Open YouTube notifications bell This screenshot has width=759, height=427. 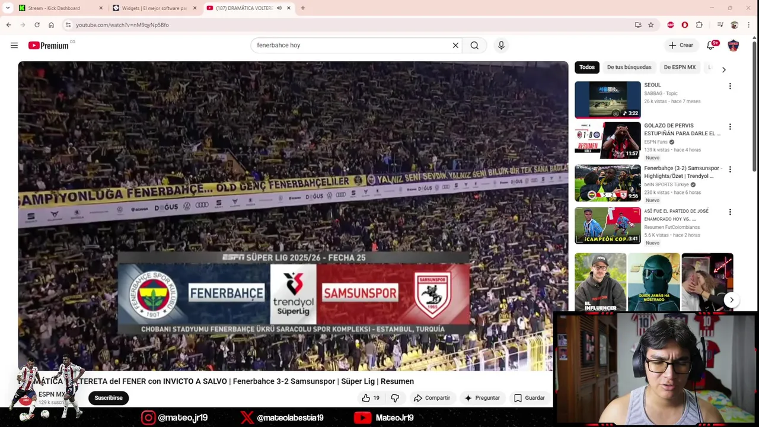711,45
